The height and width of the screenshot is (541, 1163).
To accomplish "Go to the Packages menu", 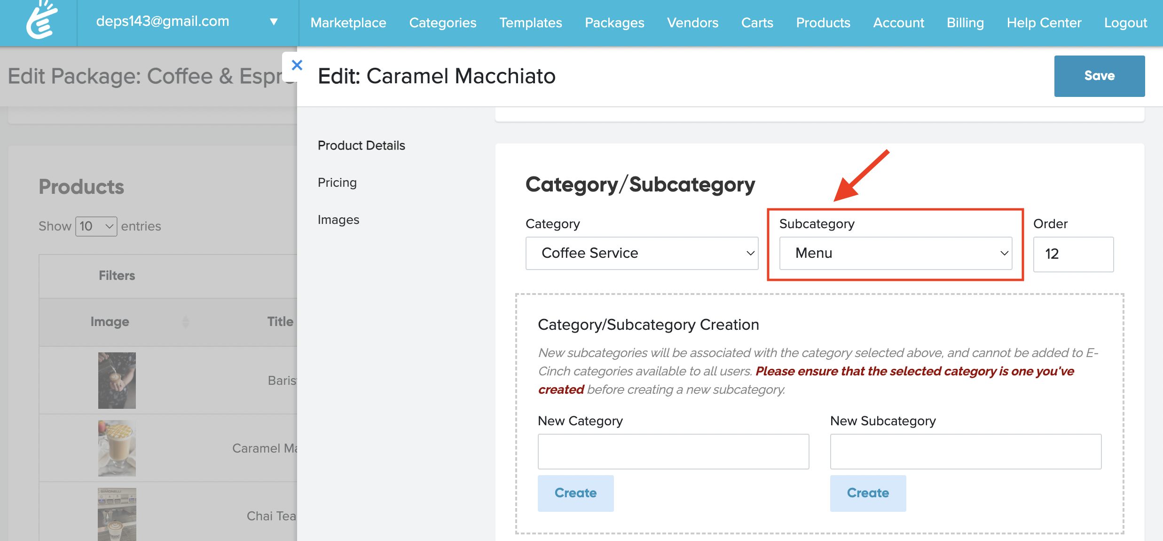I will [614, 23].
